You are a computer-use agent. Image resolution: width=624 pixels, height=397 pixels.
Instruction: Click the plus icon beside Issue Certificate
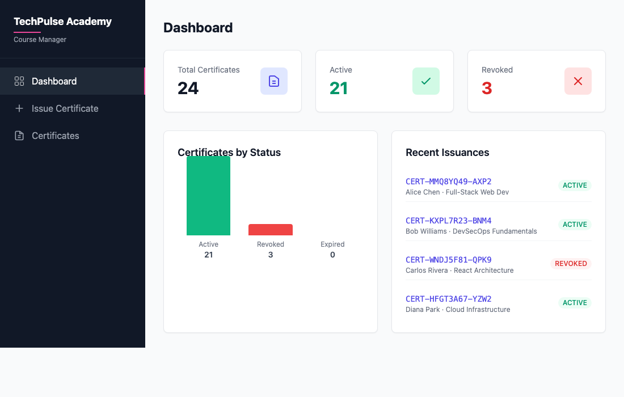click(19, 108)
